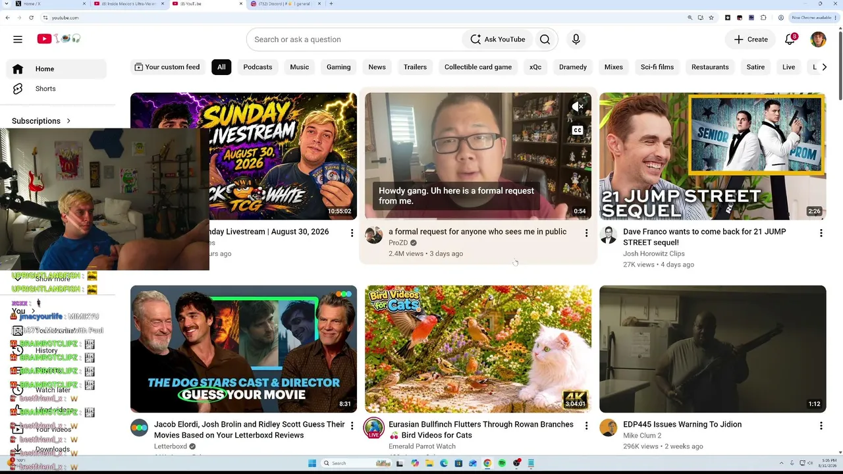
Task: Select the Satire filter chip
Action: (x=755, y=67)
